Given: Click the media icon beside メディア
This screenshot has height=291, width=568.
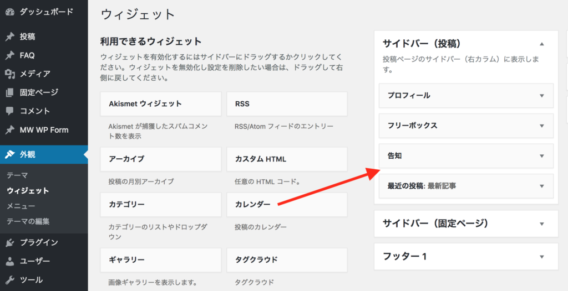Looking at the screenshot, I should pyautogui.click(x=9, y=74).
